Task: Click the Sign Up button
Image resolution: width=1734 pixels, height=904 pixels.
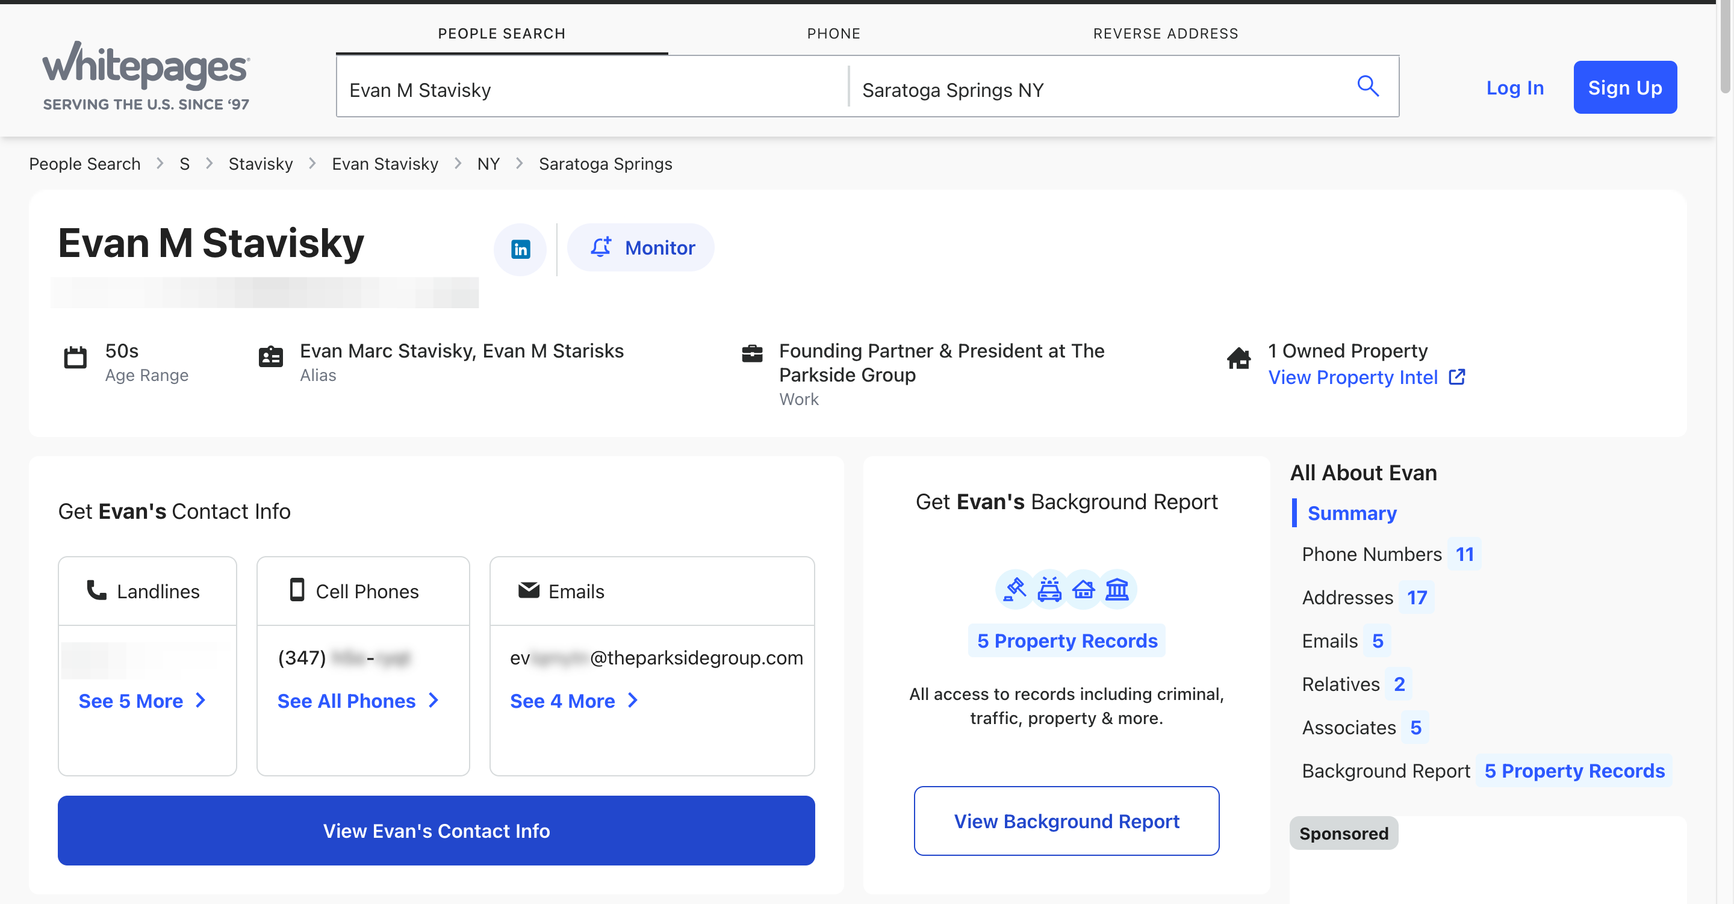Action: (x=1625, y=87)
